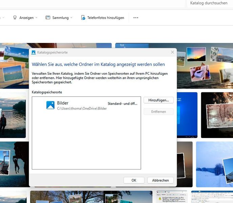Click the phone-with-plus icon

click(83, 18)
